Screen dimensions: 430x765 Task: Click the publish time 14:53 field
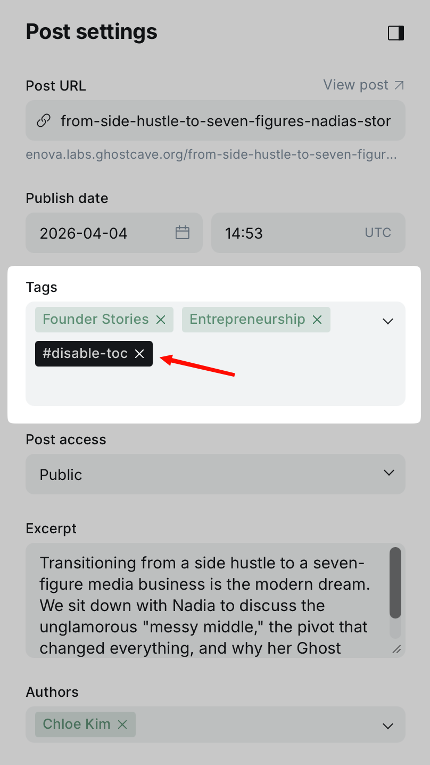pyautogui.click(x=287, y=233)
